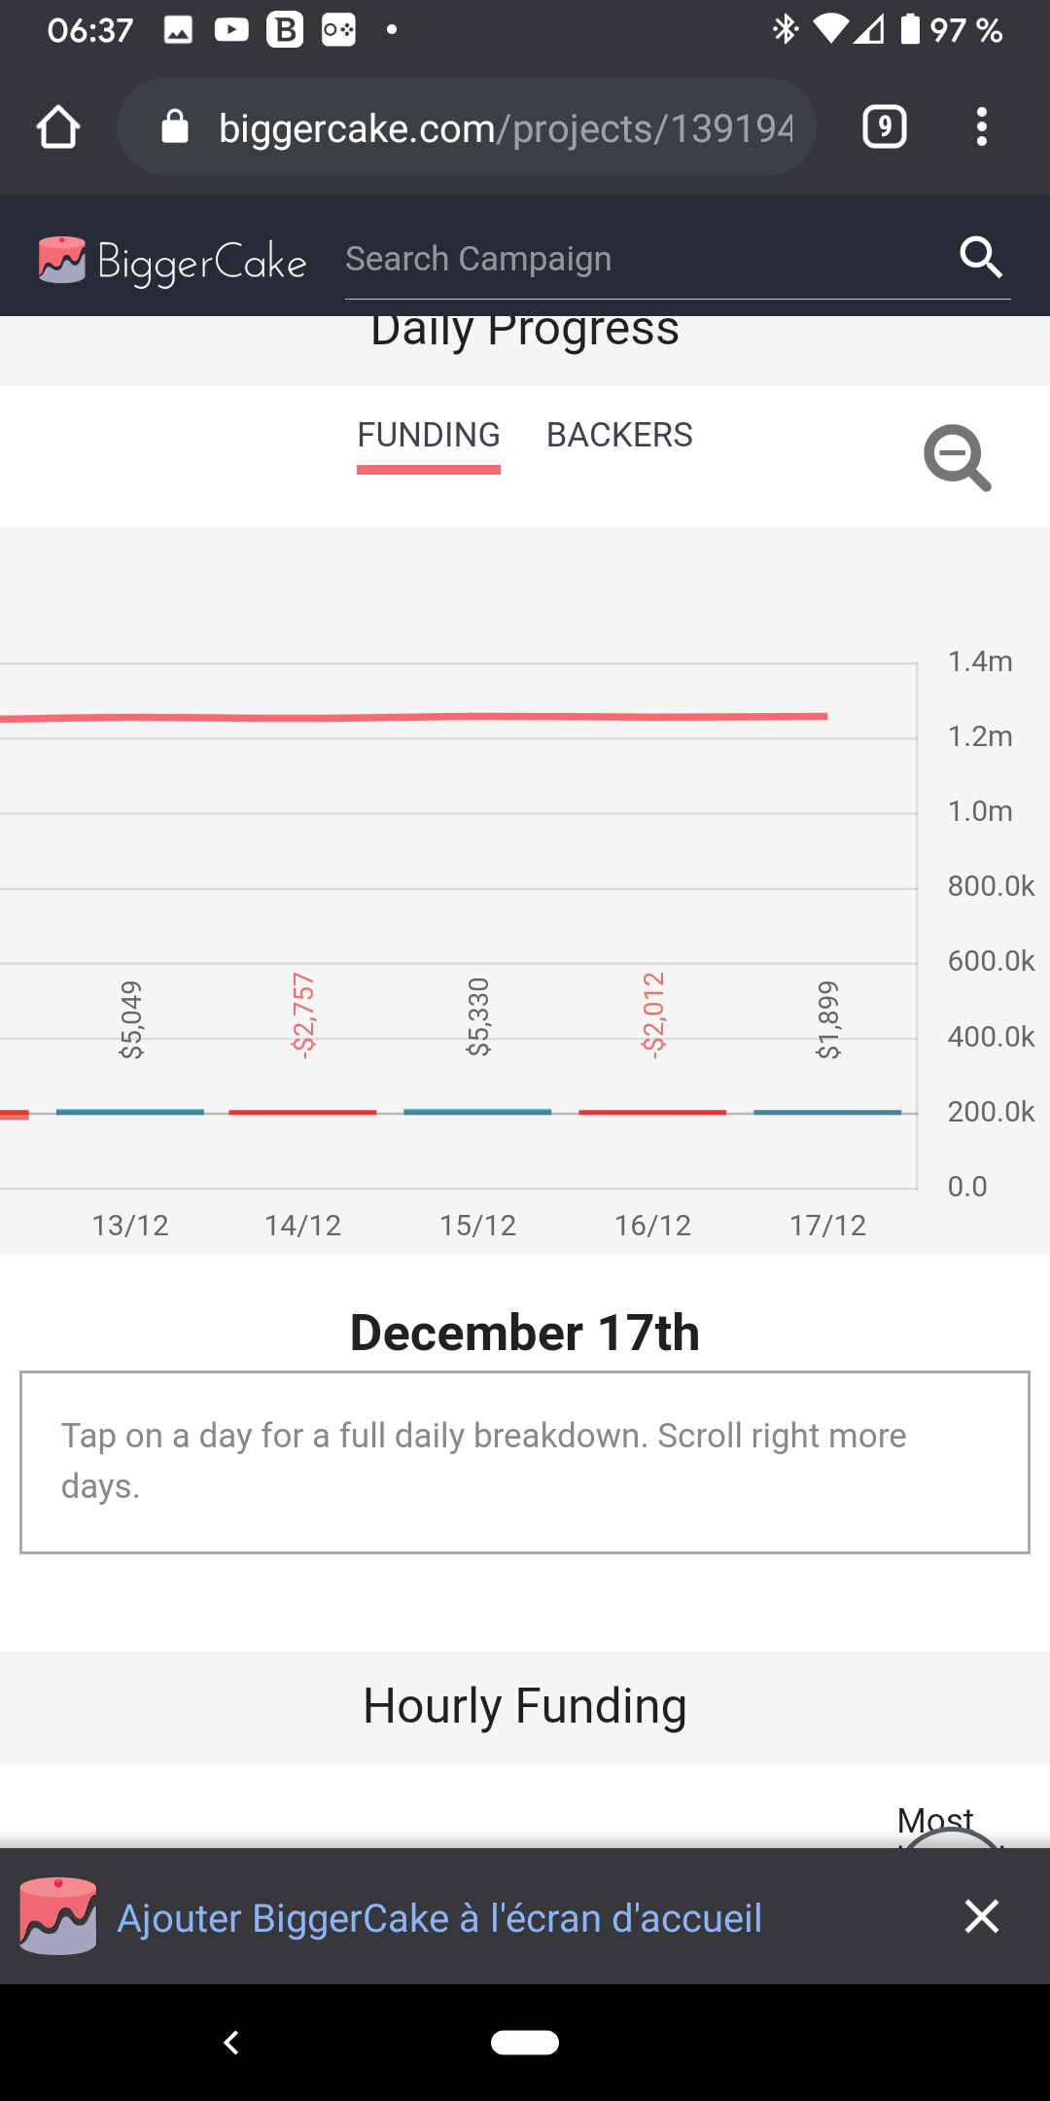Select the 15/12 bar showing $5,330
The height and width of the screenshot is (2101, 1050).
coord(477,1111)
